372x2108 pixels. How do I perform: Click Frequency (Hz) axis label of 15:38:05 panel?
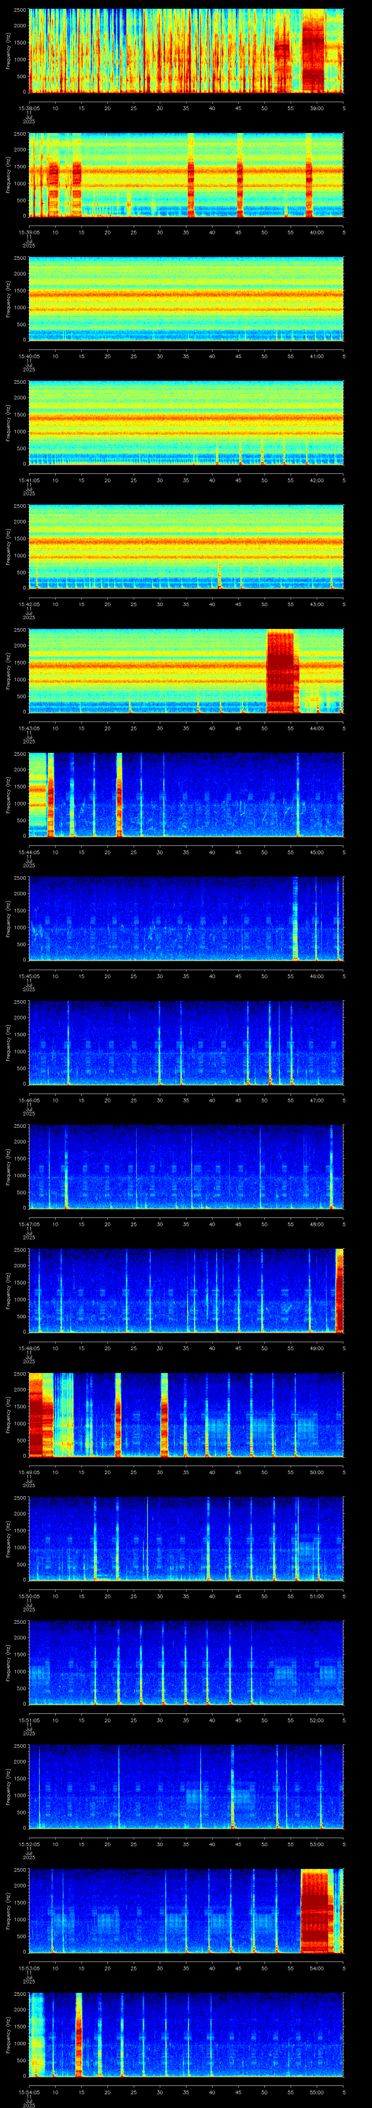8,51
